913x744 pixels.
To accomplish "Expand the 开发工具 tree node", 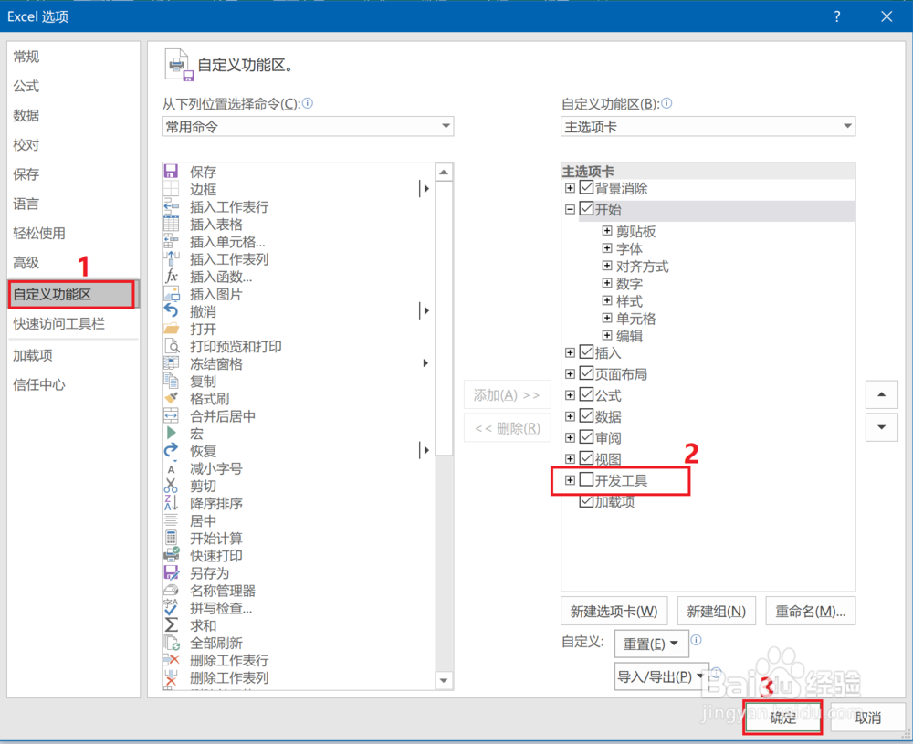I will click(x=570, y=479).
